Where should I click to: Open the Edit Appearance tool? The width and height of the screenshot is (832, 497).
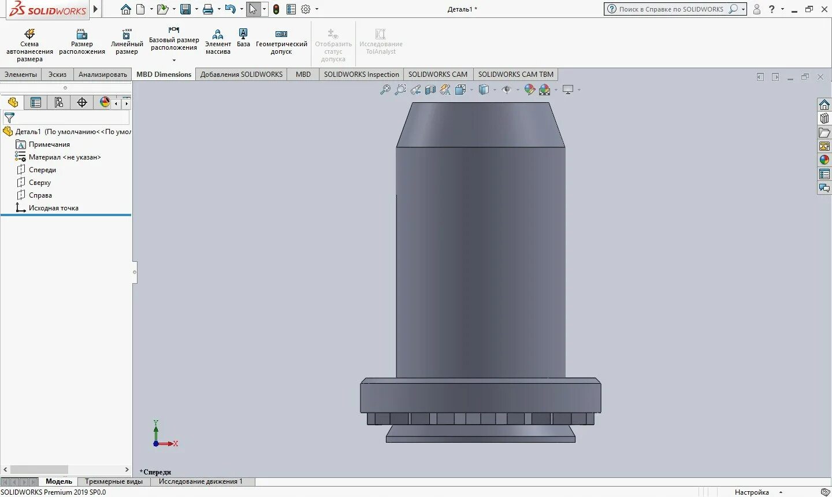coord(529,90)
